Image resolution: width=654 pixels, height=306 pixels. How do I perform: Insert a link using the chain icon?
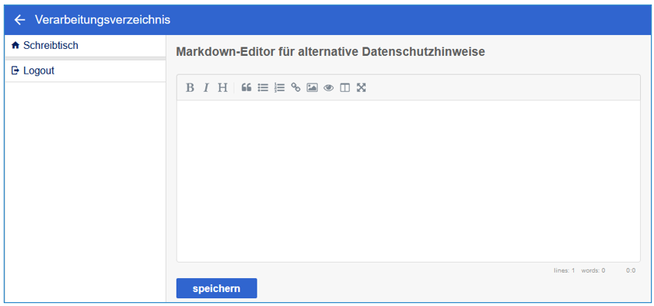click(x=296, y=88)
